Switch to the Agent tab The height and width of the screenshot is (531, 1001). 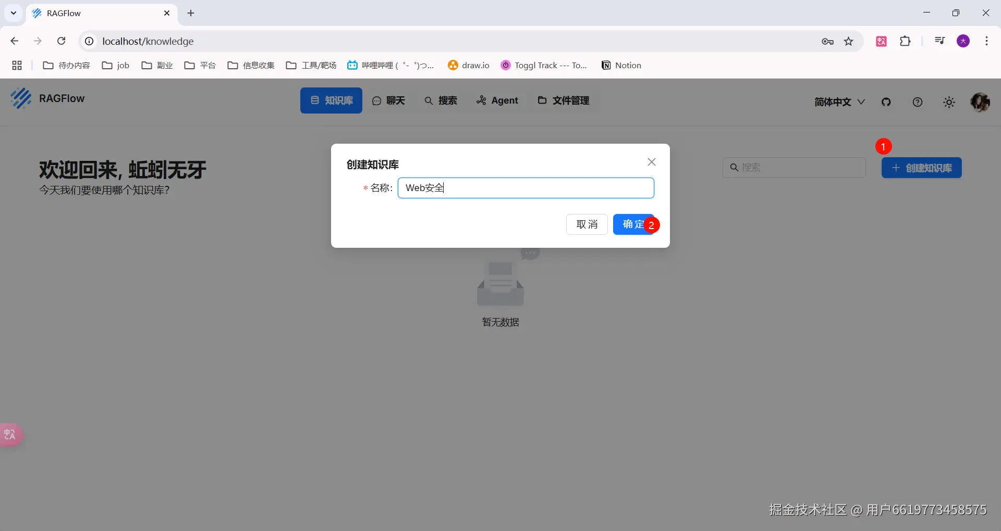(x=497, y=100)
